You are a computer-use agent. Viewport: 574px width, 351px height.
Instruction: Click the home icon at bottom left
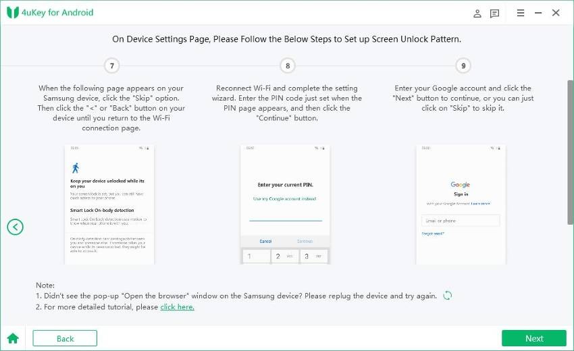click(x=12, y=338)
